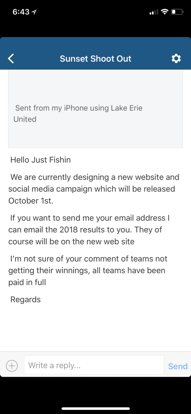Select the 'Hello Just Fishin' greeting line
The height and width of the screenshot is (414, 191).
point(40,160)
